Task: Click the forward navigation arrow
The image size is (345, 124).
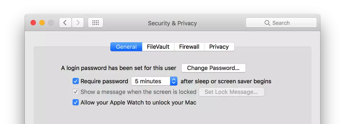Action: (x=78, y=23)
